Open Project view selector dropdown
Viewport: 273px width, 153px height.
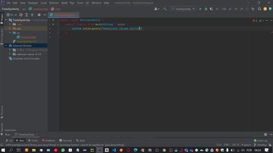[x=12, y=15]
